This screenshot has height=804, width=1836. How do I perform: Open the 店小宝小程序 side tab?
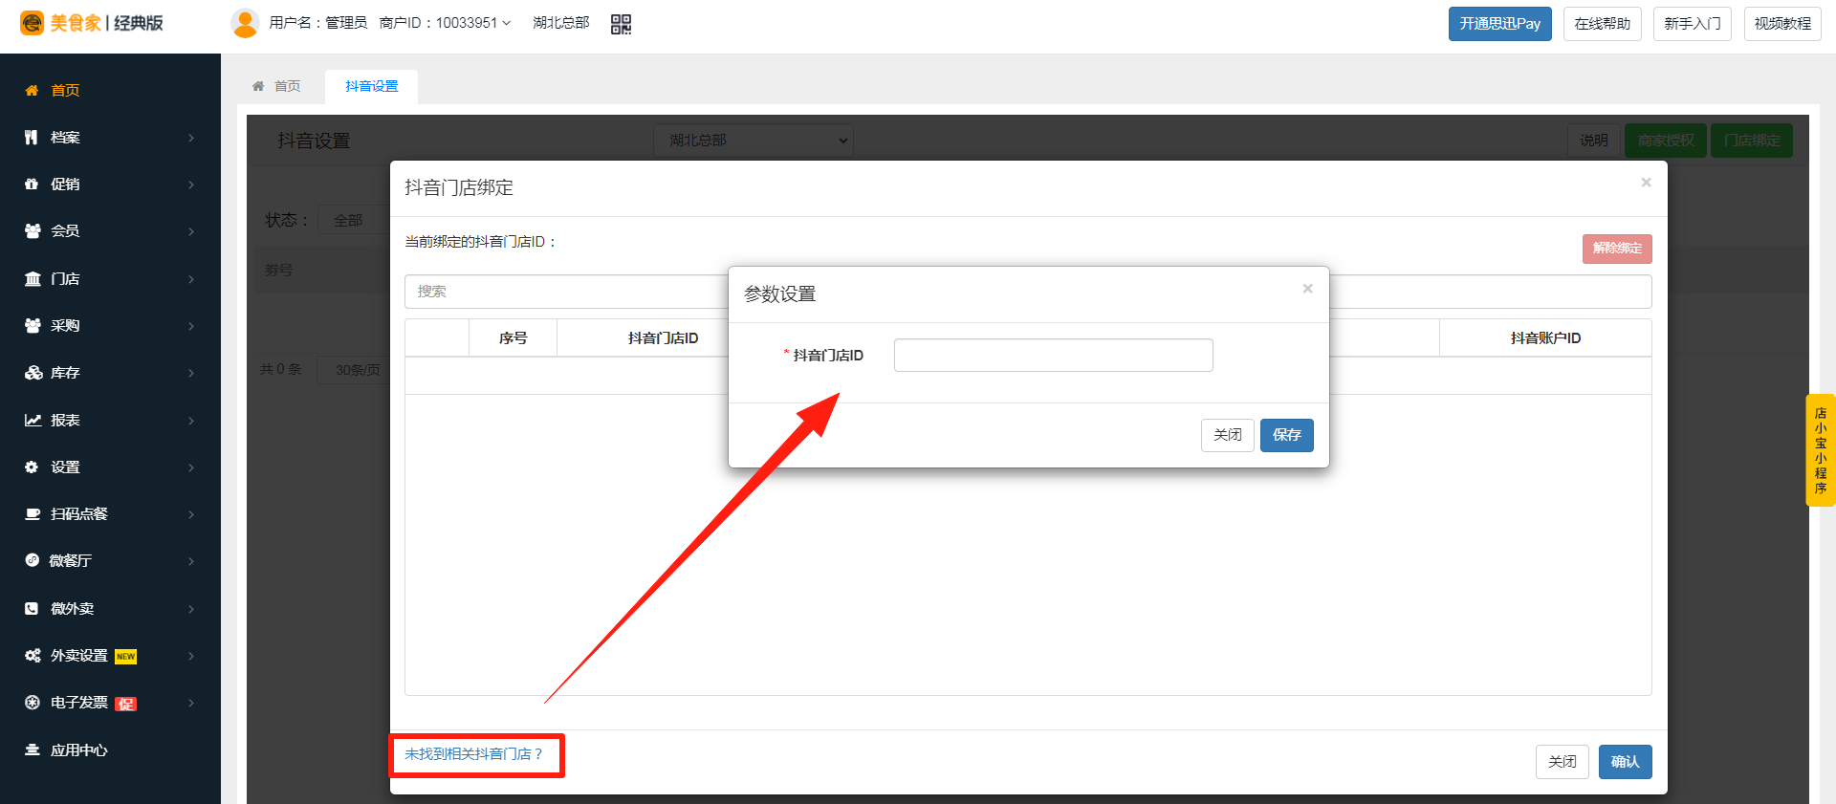pyautogui.click(x=1821, y=450)
